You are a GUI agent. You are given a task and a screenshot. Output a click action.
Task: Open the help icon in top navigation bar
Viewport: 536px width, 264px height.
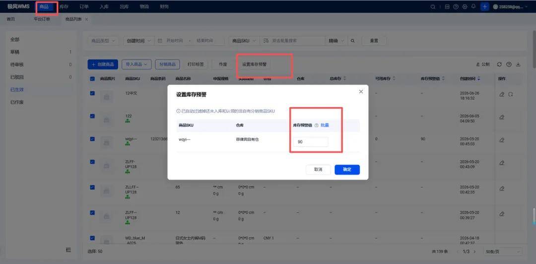pos(456,6)
